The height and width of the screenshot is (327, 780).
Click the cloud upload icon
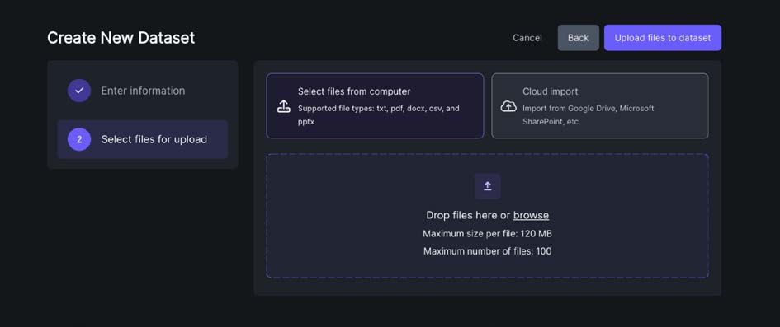tap(508, 106)
